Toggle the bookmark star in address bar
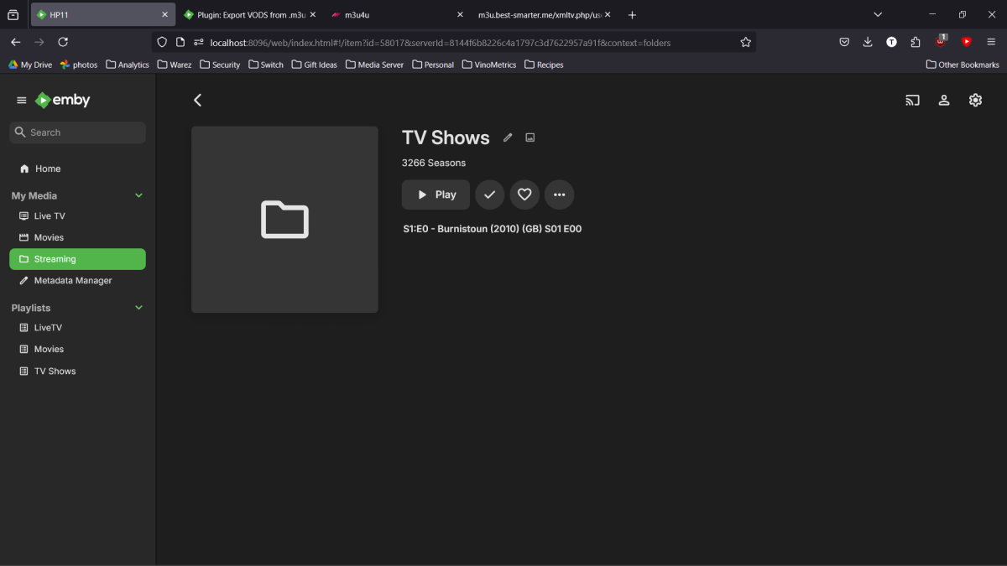 745,41
